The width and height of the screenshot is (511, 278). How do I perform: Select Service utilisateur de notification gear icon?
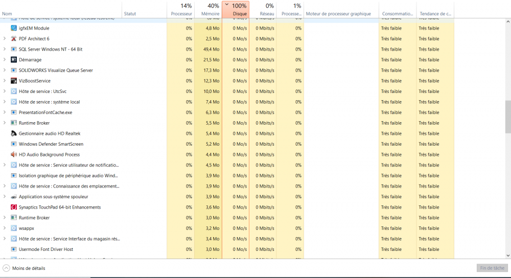click(14, 165)
